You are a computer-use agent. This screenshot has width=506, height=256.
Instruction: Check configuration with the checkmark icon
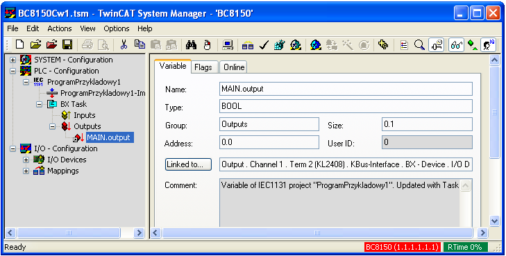(x=264, y=44)
